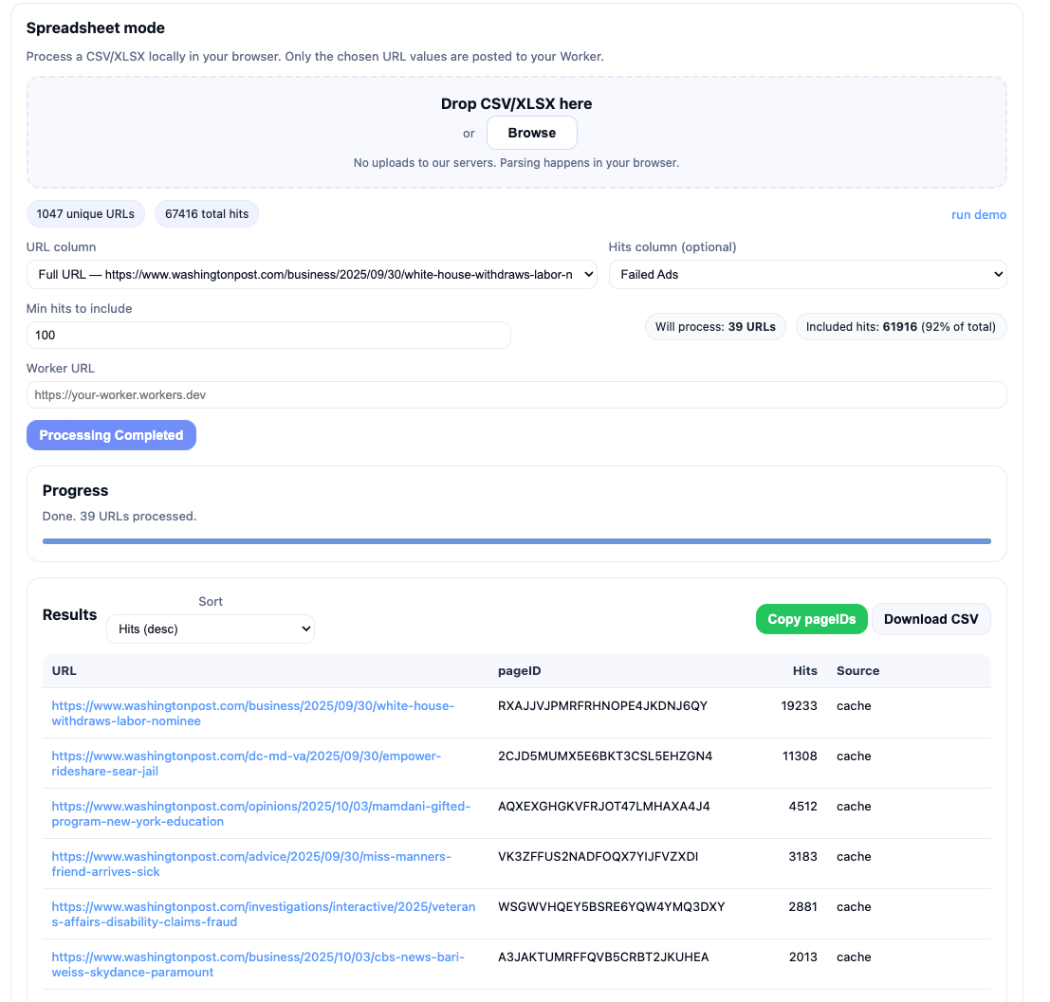This screenshot has width=1050, height=1002.
Task: Click the run demo link
Action: click(978, 215)
